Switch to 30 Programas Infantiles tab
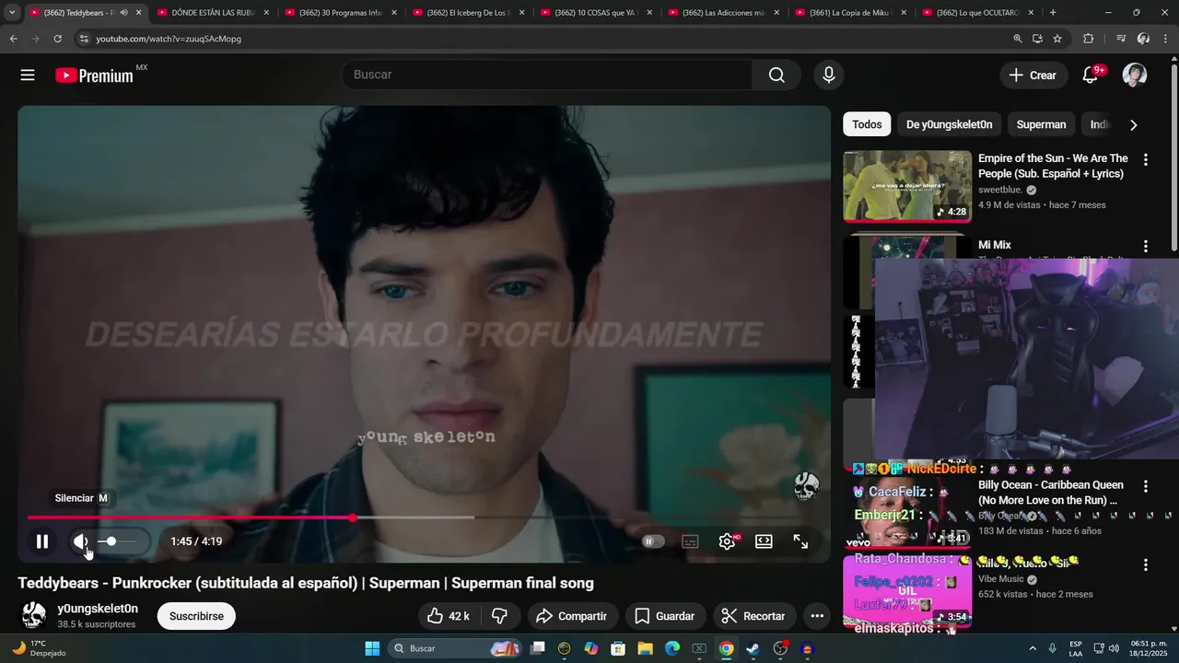 coord(339,13)
